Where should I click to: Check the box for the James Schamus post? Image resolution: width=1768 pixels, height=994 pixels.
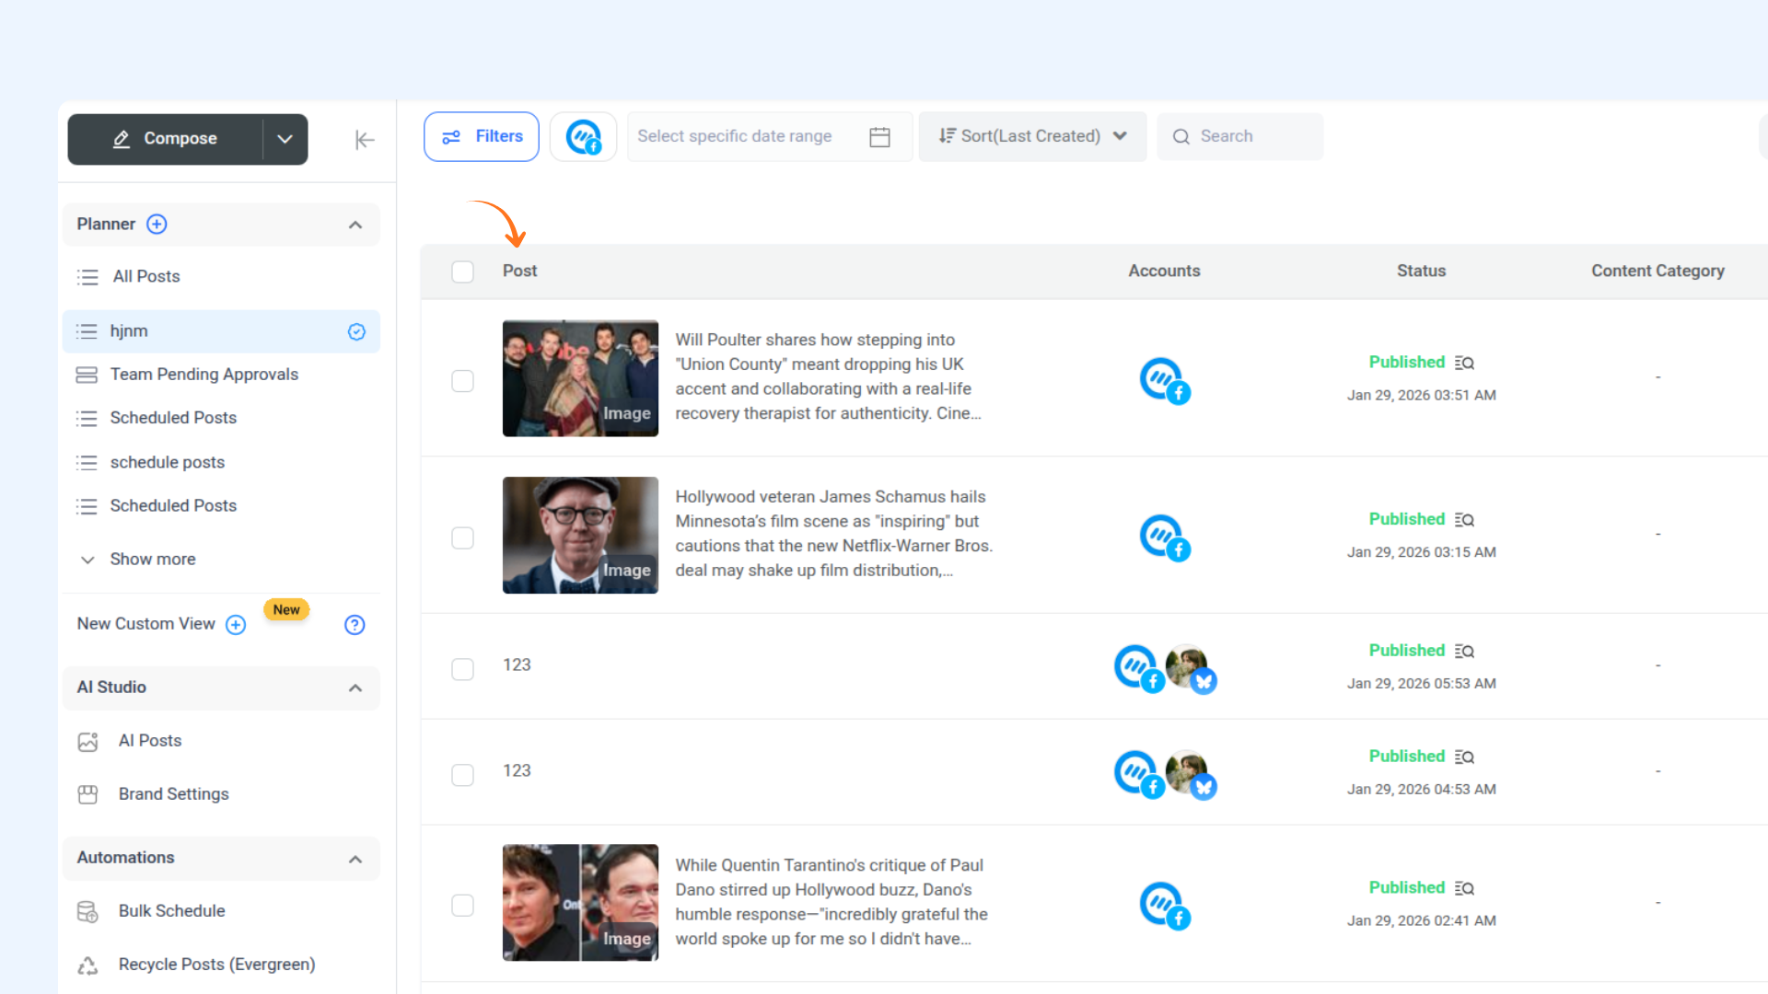click(462, 537)
